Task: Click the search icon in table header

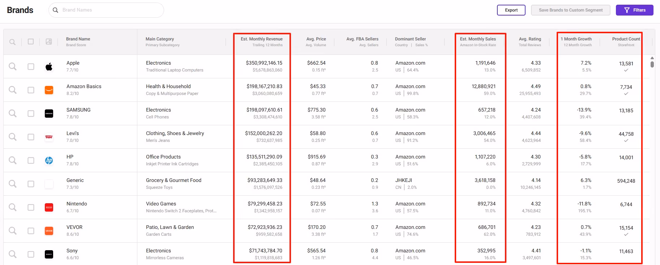Action: (x=12, y=42)
